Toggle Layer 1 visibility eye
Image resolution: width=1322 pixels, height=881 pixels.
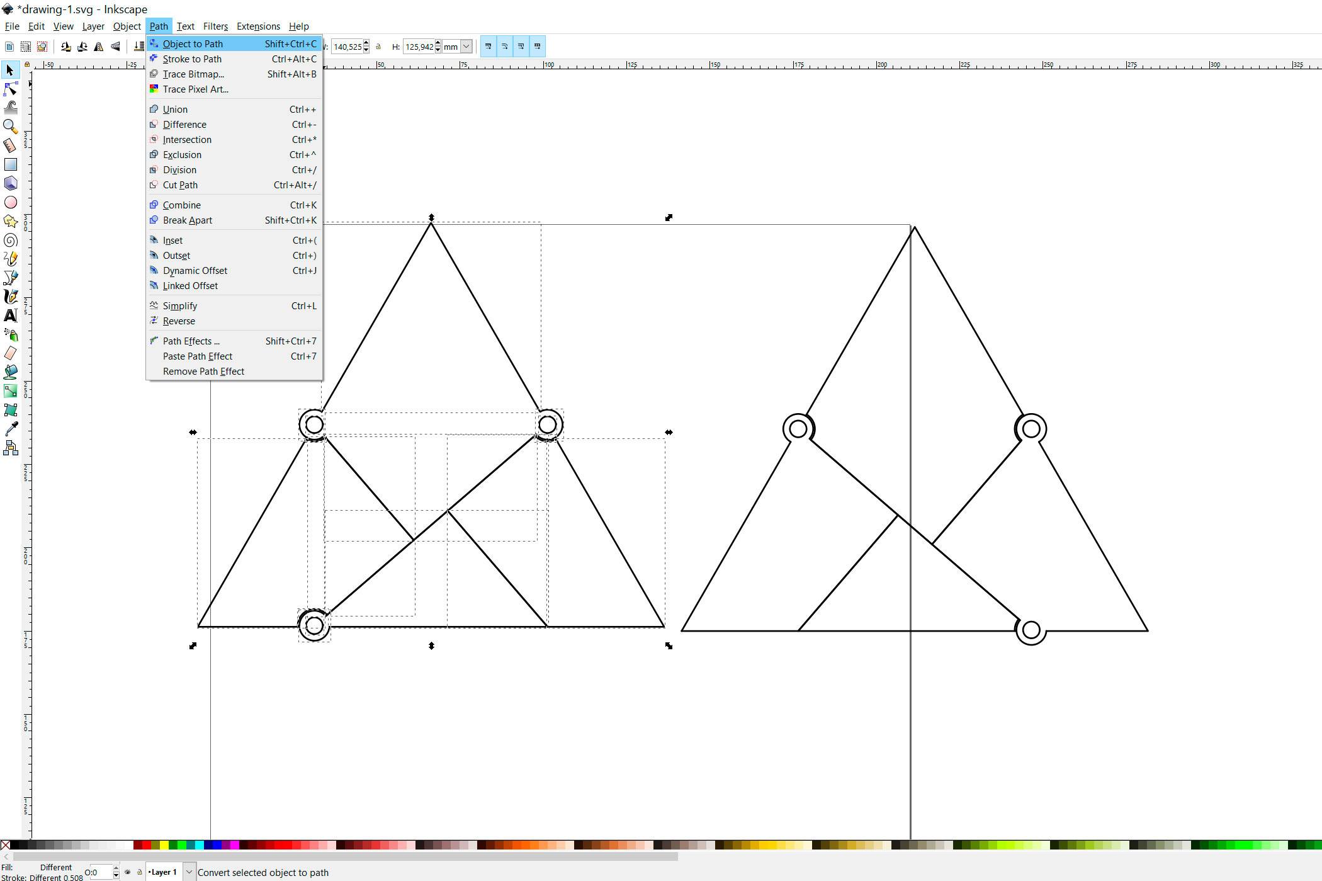pos(128,872)
